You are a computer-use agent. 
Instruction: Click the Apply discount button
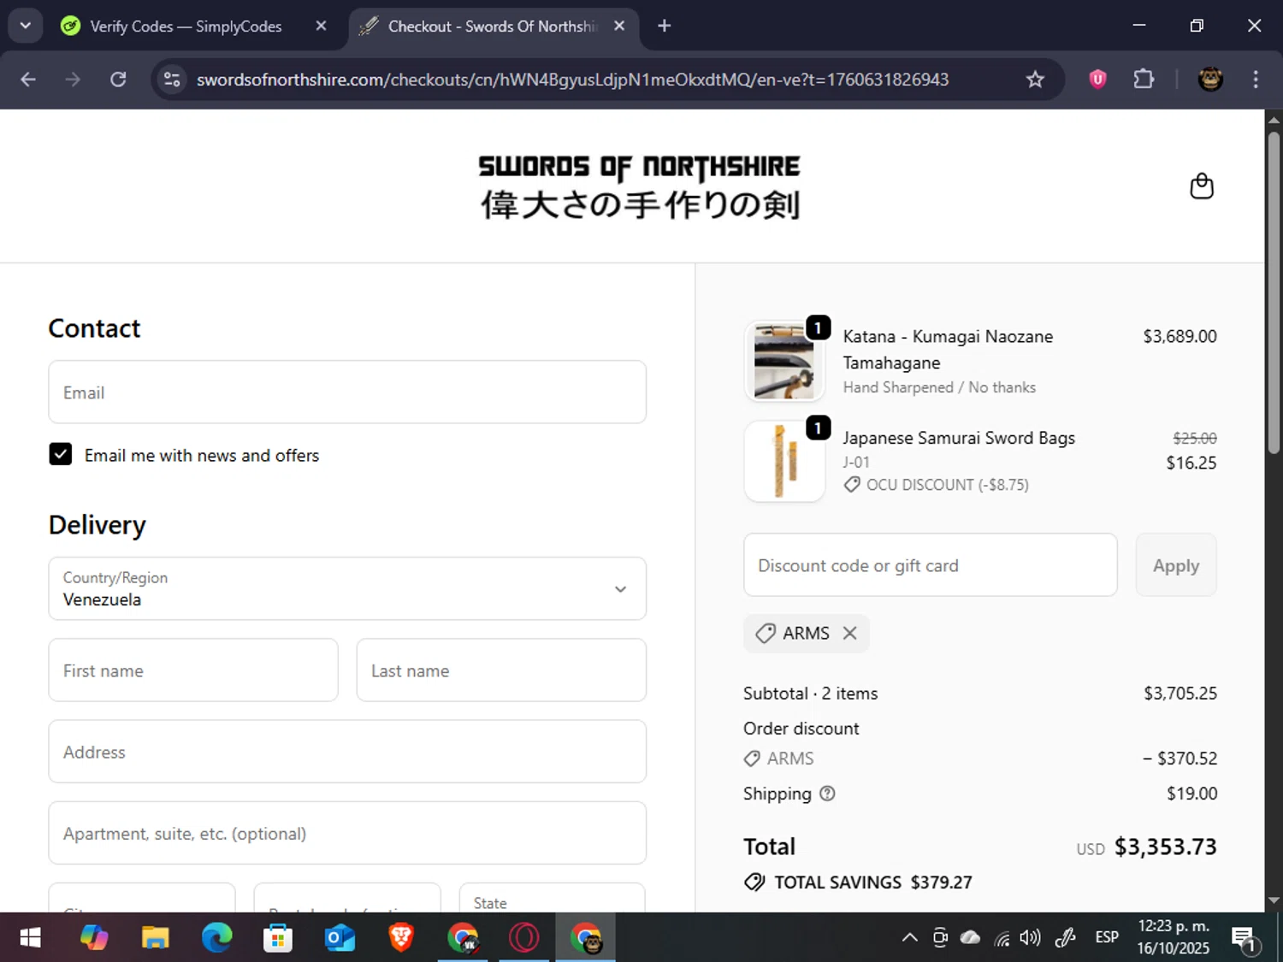pyautogui.click(x=1176, y=565)
